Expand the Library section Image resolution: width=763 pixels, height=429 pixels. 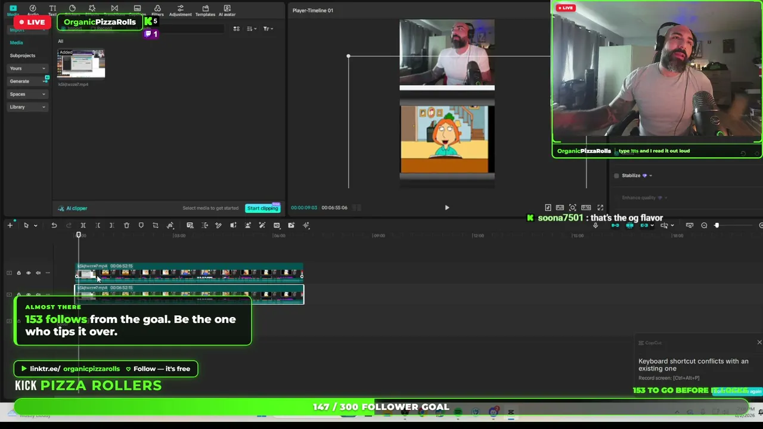[27, 107]
